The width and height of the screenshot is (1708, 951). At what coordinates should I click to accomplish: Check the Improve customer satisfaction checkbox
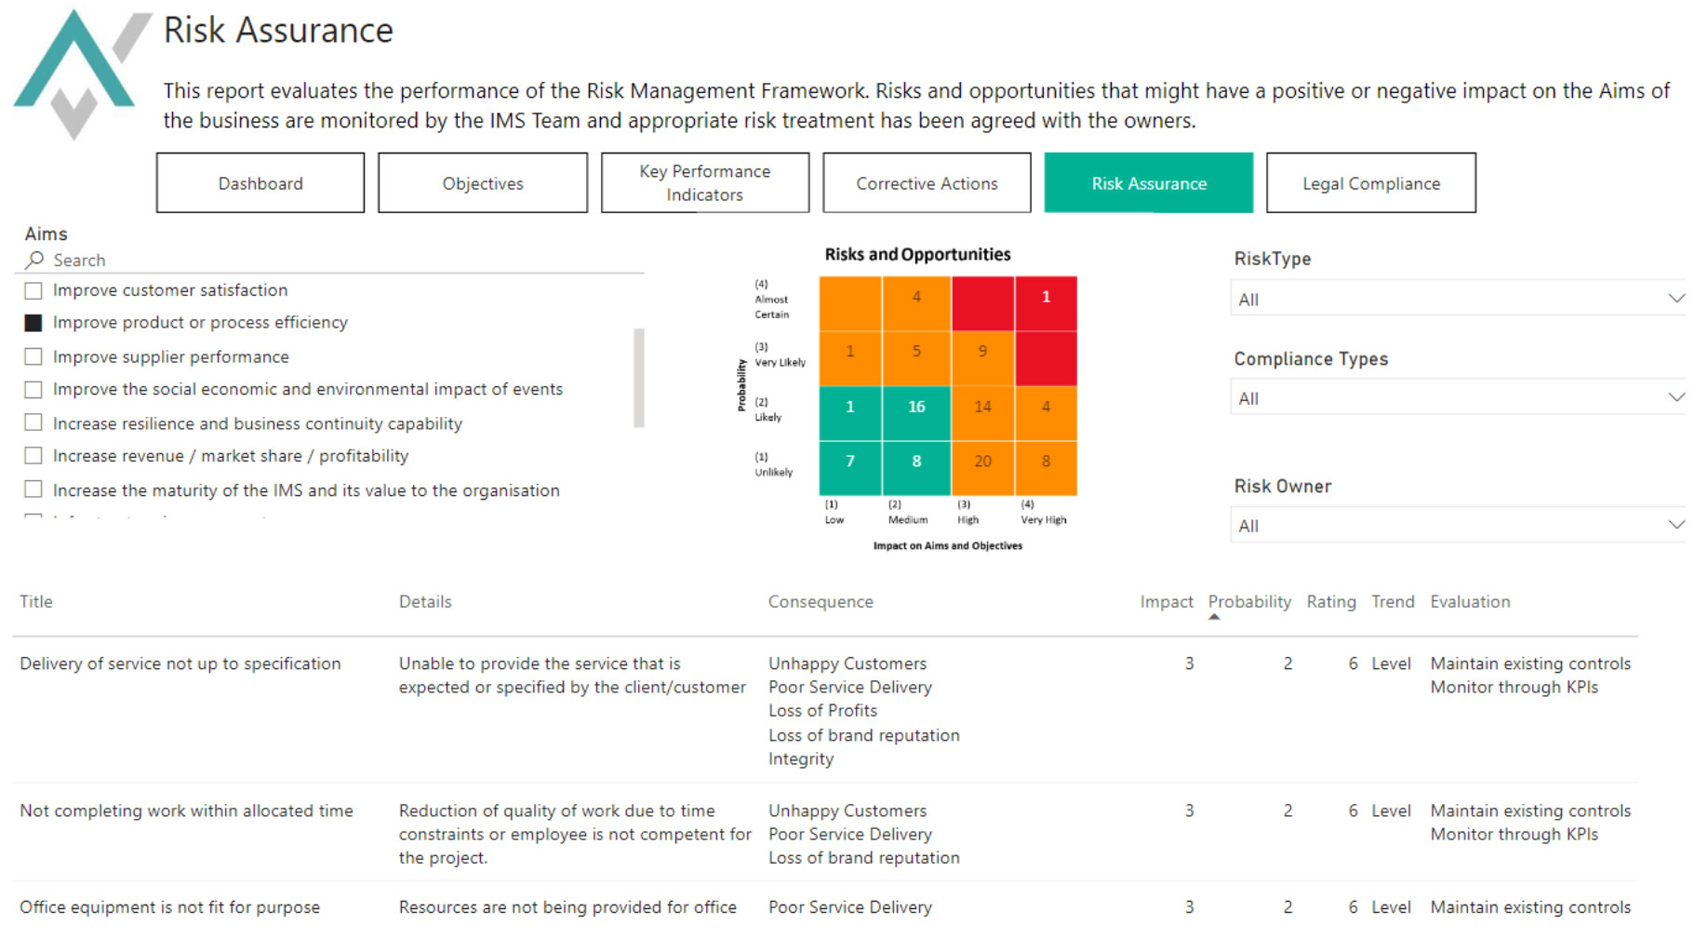click(33, 290)
